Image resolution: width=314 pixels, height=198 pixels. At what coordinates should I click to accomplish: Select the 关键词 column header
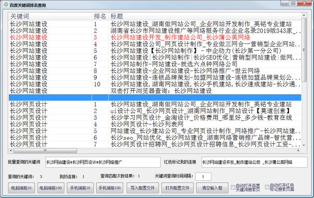[x=50, y=16]
